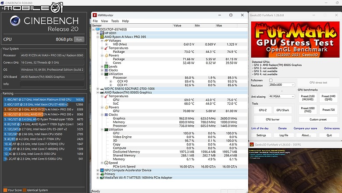The width and height of the screenshot is (342, 193).
Task: Click the Cinebench CPU Run button
Action: pyautogui.click(x=79, y=40)
